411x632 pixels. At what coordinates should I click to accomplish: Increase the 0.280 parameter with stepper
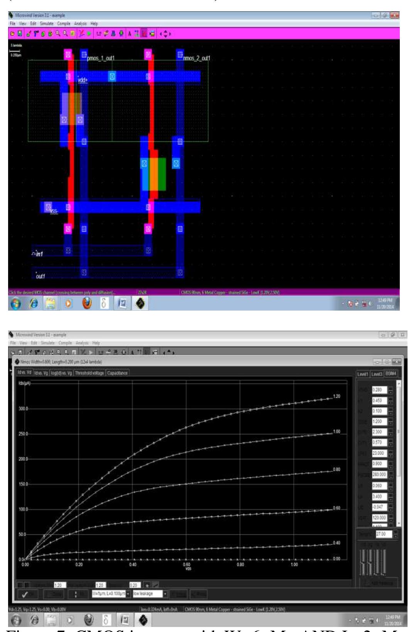coord(390,388)
